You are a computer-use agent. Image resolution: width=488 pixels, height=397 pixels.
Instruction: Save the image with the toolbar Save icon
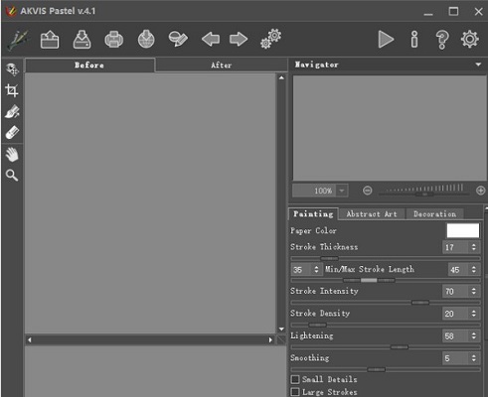[81, 40]
